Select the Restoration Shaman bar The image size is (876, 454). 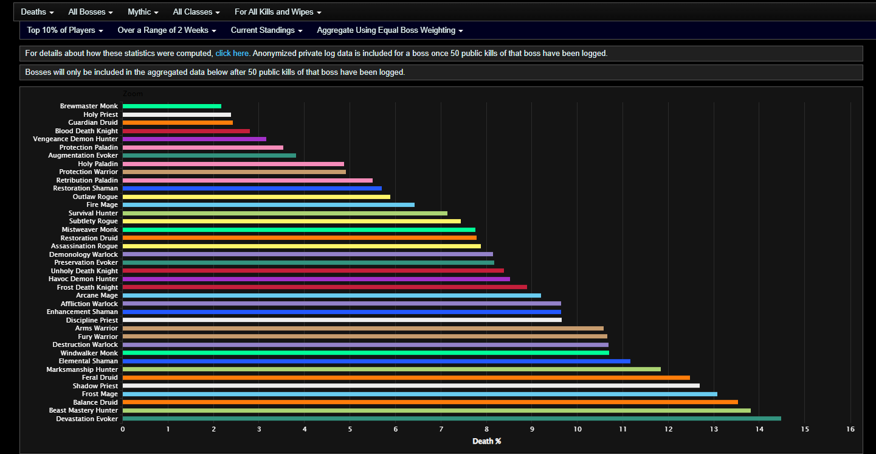[252, 189]
